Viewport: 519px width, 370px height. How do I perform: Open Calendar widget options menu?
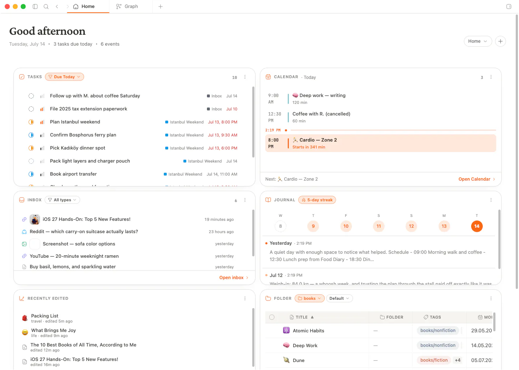(491, 77)
